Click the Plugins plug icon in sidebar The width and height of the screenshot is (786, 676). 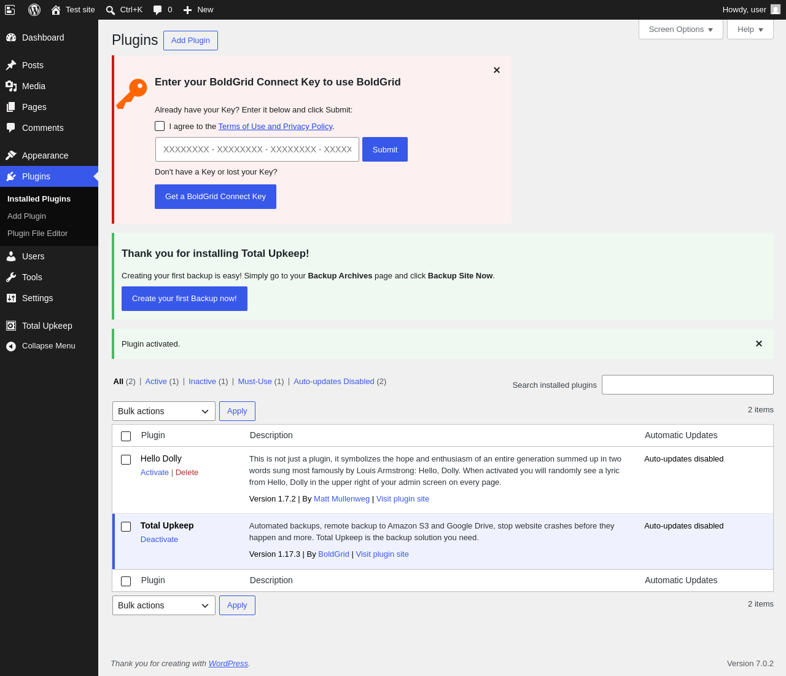pos(11,176)
